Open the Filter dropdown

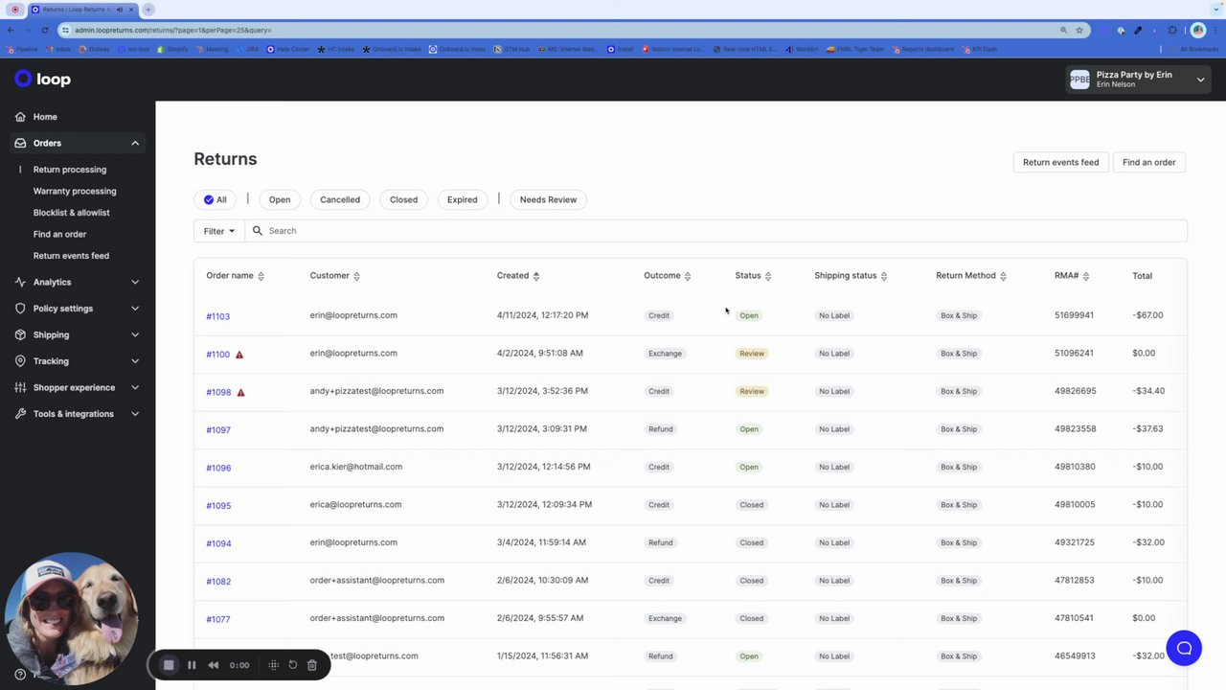tap(218, 231)
